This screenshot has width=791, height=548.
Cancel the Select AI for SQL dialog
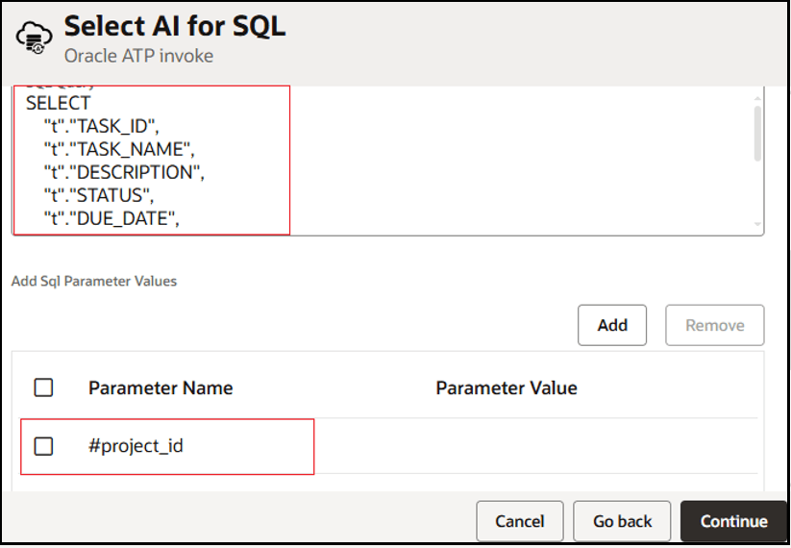pyautogui.click(x=519, y=521)
